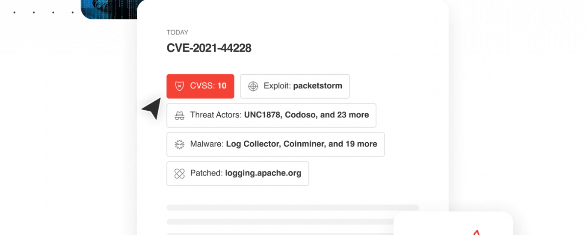Click the first gray placeholder line
This screenshot has height=235, width=586.
tap(293, 208)
